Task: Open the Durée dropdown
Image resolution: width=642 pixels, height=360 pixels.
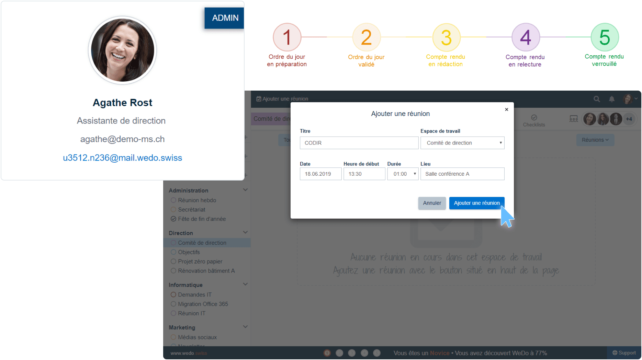Action: click(403, 174)
